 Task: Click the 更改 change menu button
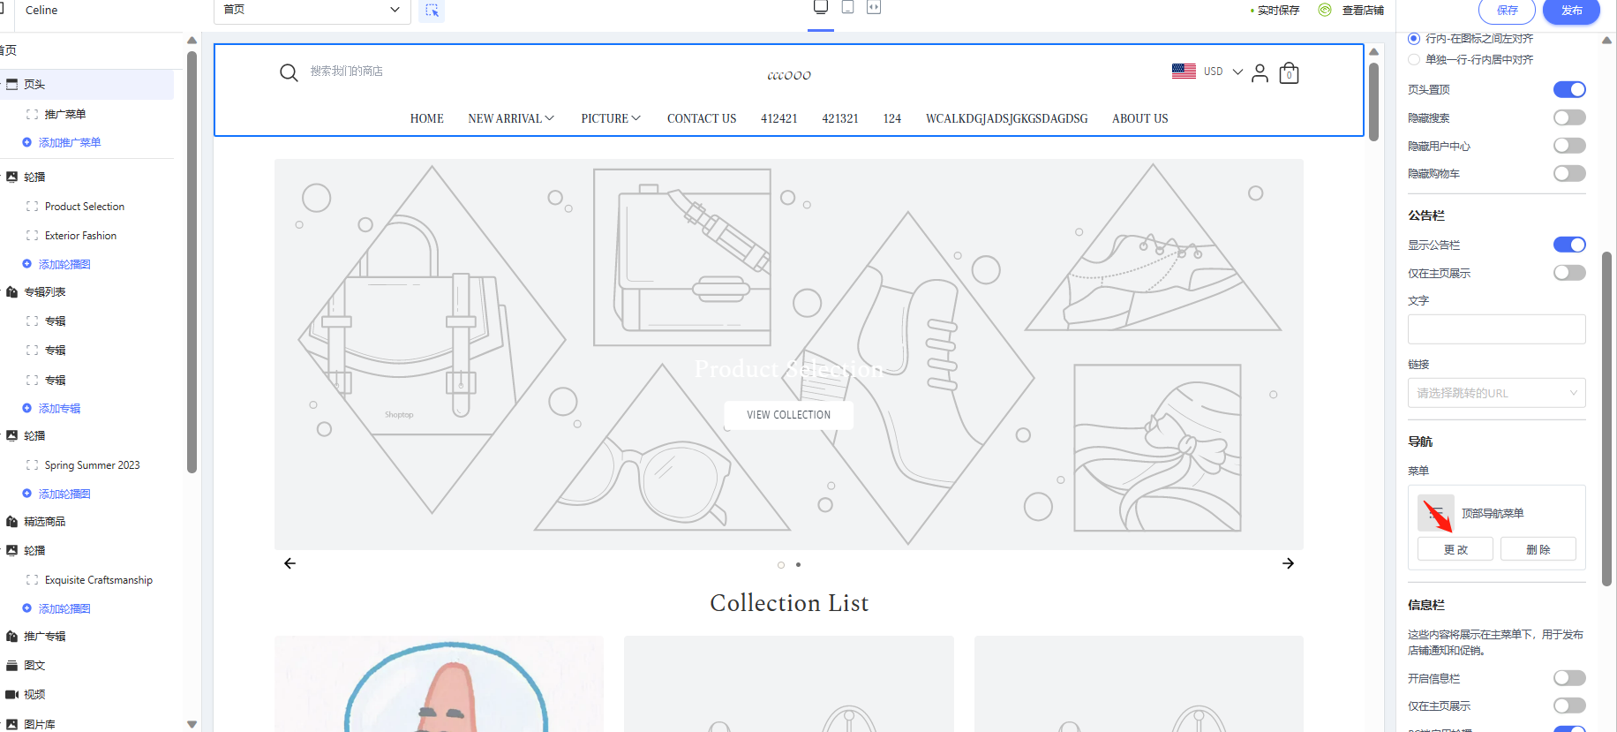point(1455,549)
